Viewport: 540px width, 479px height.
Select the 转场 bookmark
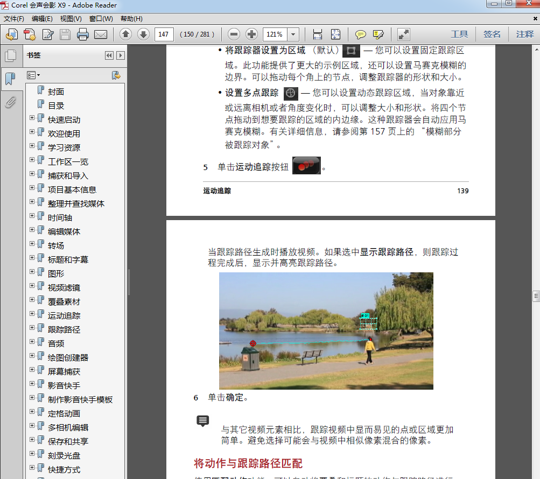tap(56, 246)
